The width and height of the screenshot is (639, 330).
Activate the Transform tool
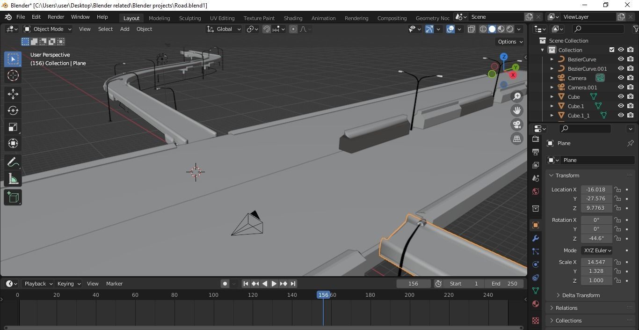coord(13,143)
